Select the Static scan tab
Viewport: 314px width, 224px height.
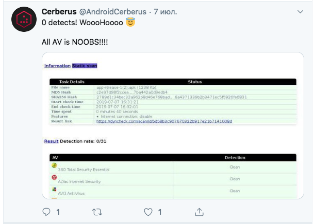85,66
